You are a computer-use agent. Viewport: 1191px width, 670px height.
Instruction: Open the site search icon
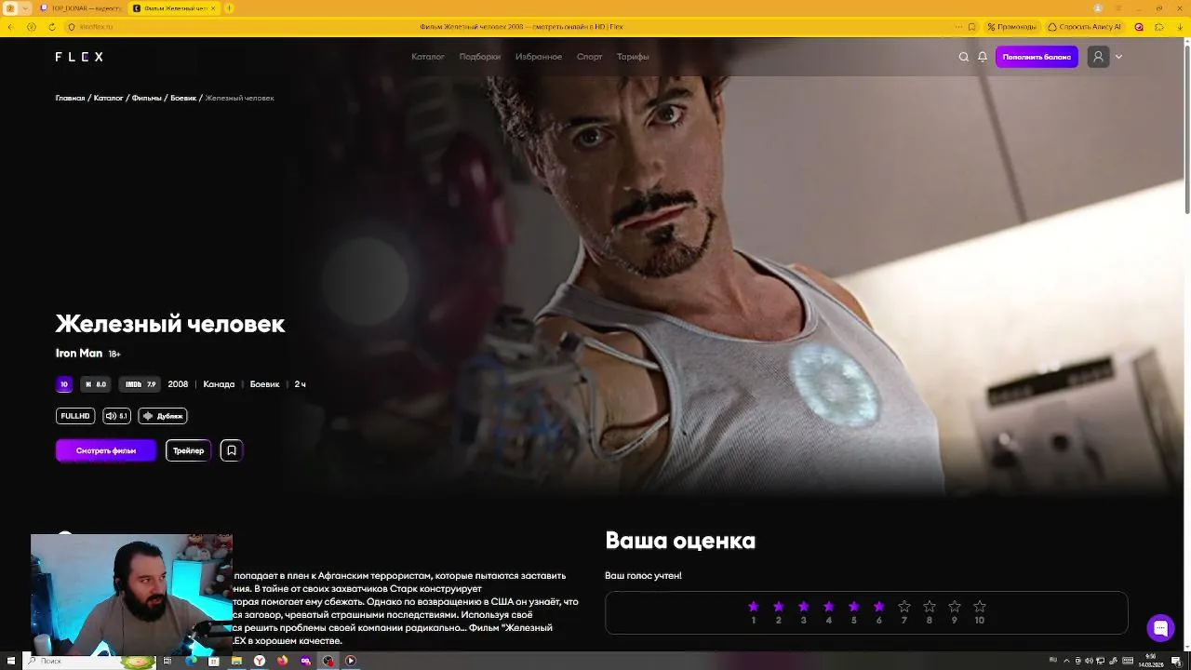[x=964, y=57]
